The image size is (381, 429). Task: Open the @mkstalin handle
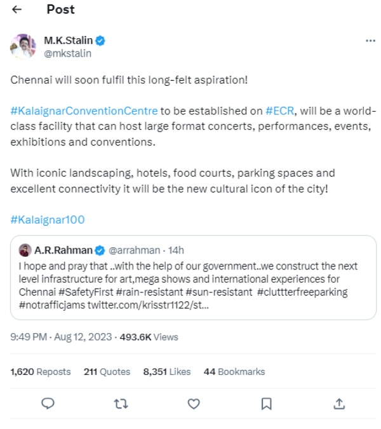click(67, 53)
